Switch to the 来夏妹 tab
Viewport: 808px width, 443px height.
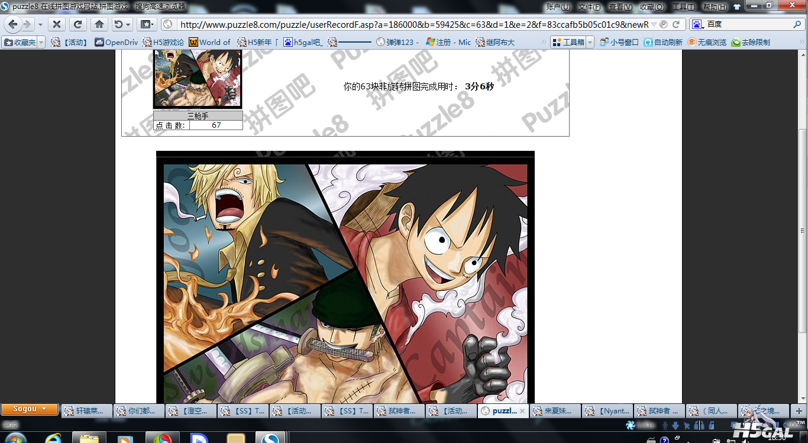[x=555, y=410]
